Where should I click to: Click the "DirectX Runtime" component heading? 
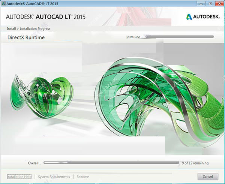(26, 37)
